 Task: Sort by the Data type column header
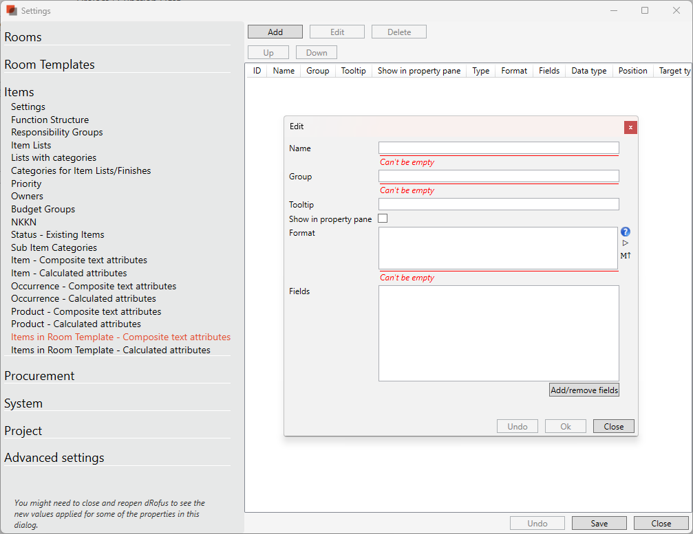point(588,71)
